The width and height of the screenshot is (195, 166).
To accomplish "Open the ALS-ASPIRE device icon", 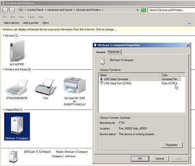I will (17, 51).
